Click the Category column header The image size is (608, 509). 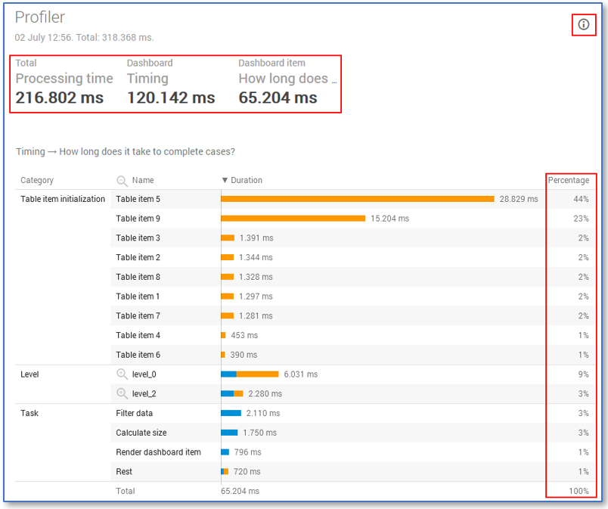[x=37, y=181]
